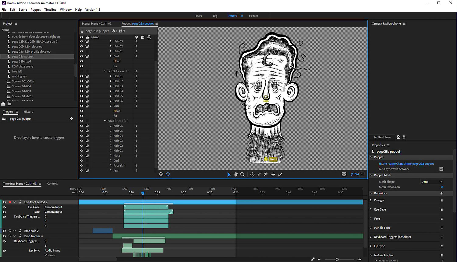Viewport: 457px width, 262px height.
Task: Collapse the Left 3-4 view layer group
Action: click(105, 71)
